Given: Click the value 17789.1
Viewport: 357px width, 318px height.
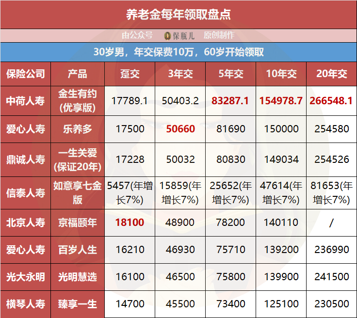Looking at the screenshot, I should click(x=130, y=101).
